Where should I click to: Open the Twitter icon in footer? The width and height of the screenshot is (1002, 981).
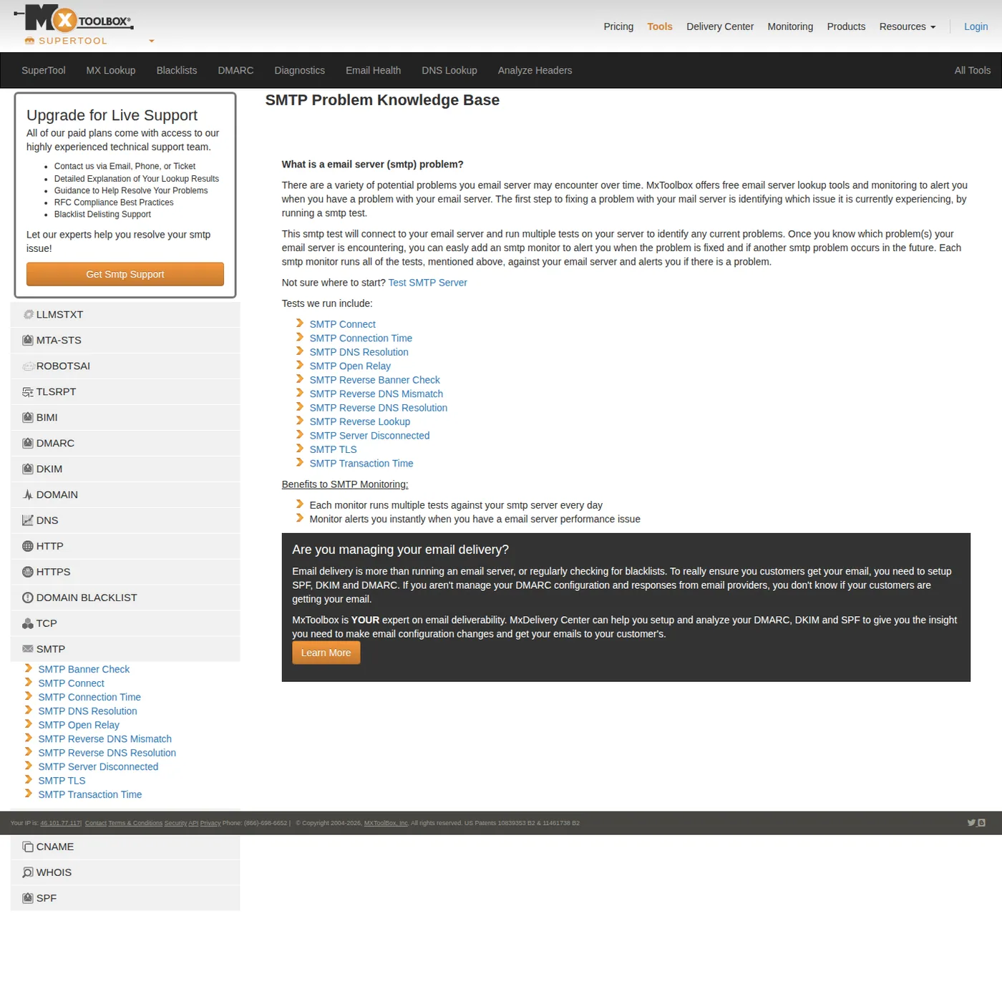(x=971, y=823)
